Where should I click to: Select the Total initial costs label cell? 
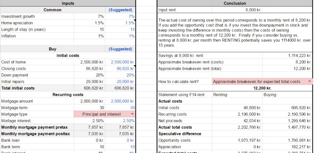click(x=37, y=88)
